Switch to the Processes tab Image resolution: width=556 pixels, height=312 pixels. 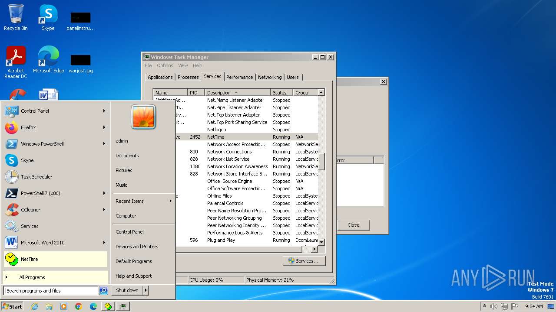pos(188,77)
